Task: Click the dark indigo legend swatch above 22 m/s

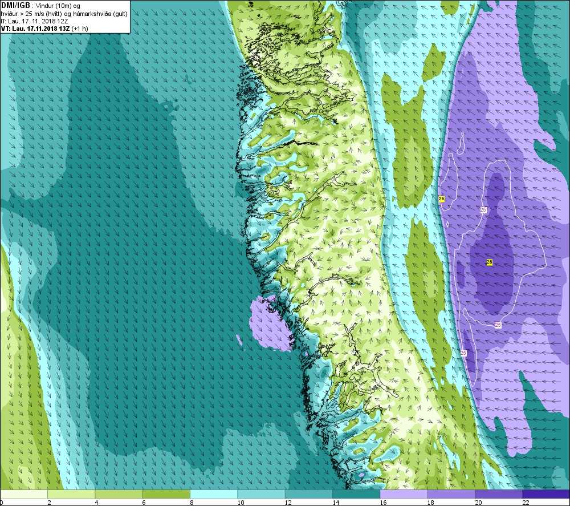Action: (546, 494)
